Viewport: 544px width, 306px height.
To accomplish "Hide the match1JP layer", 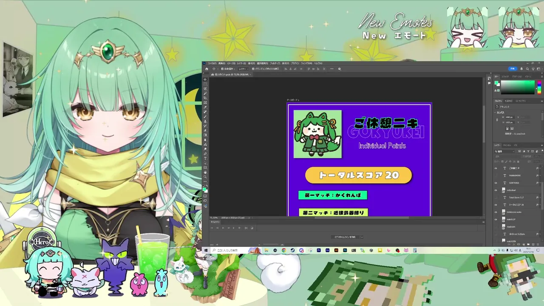I will coord(496,219).
